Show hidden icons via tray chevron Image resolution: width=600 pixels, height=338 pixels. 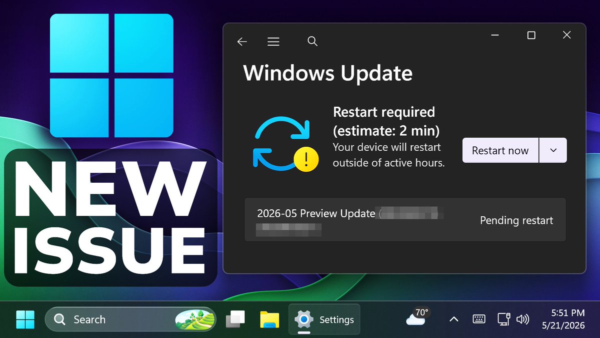454,319
